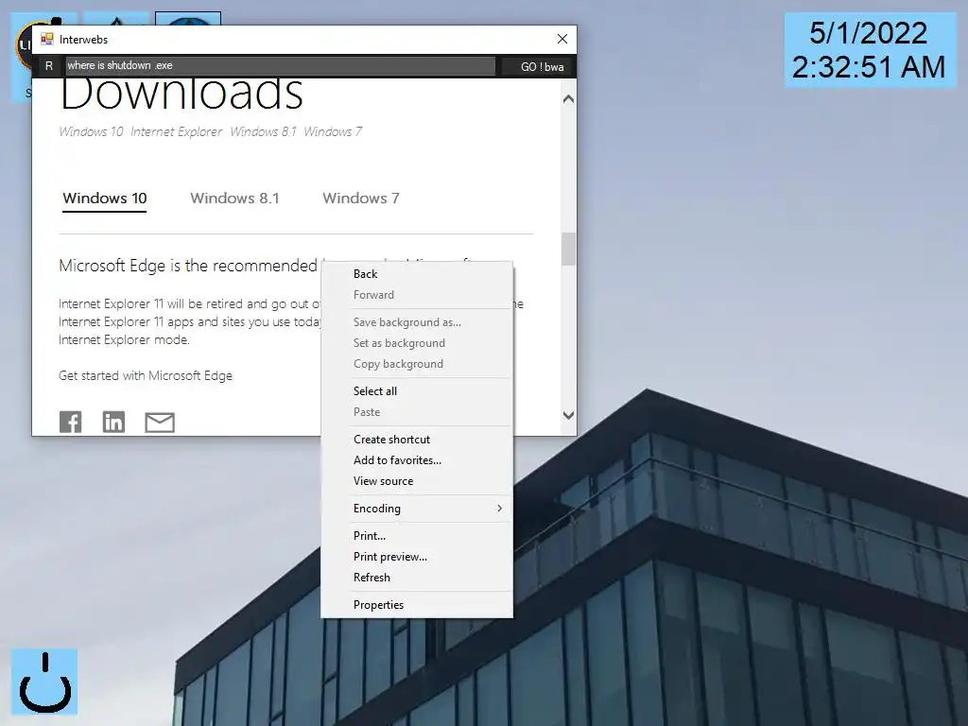The image size is (968, 726).
Task: Switch to the Windows 8.1 tab
Action: pyautogui.click(x=234, y=199)
